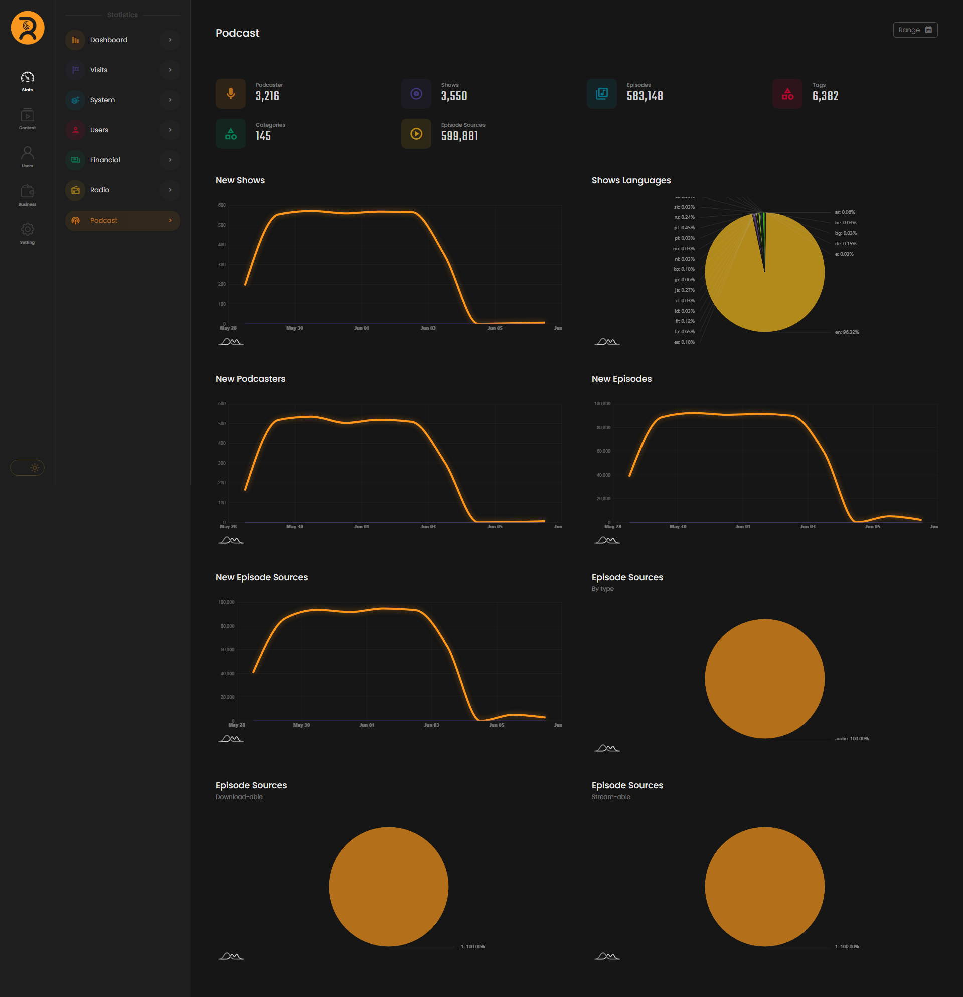Open the Users section in the icon rail
The image size is (963, 997).
28,157
